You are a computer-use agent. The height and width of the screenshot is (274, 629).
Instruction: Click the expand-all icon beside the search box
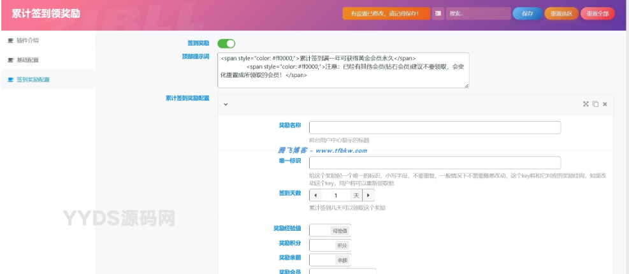point(438,13)
